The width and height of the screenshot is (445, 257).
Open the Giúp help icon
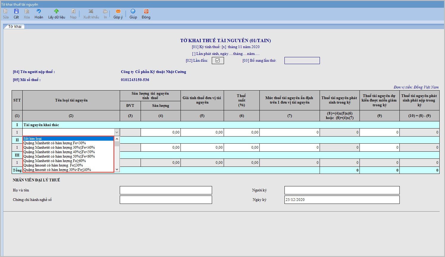click(x=133, y=12)
